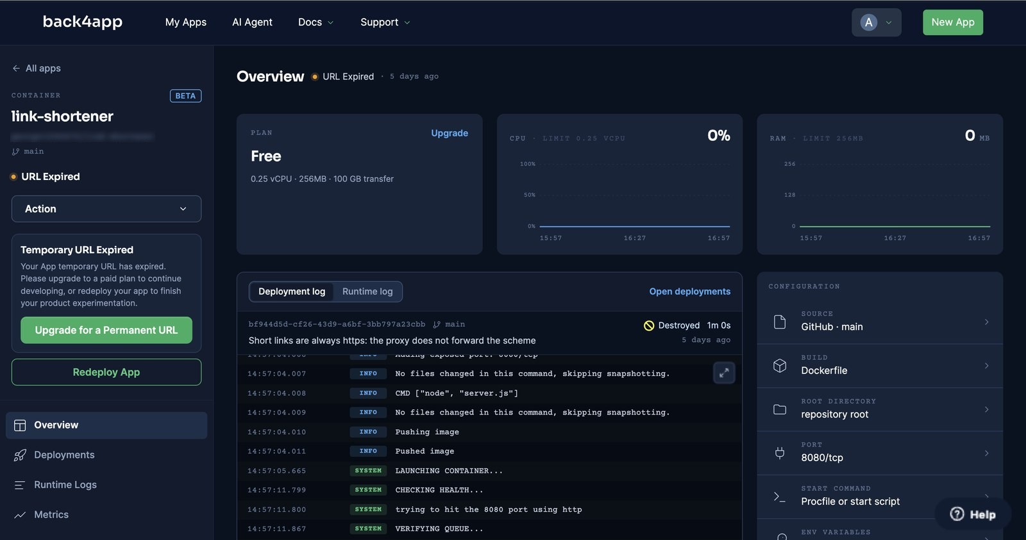Click the back arrow beside All apps
The width and height of the screenshot is (1026, 540).
[x=16, y=69]
